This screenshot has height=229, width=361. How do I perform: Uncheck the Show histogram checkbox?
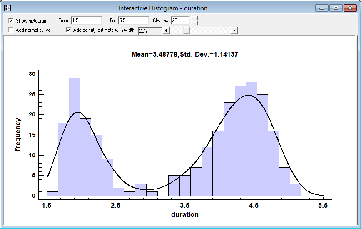click(11, 20)
